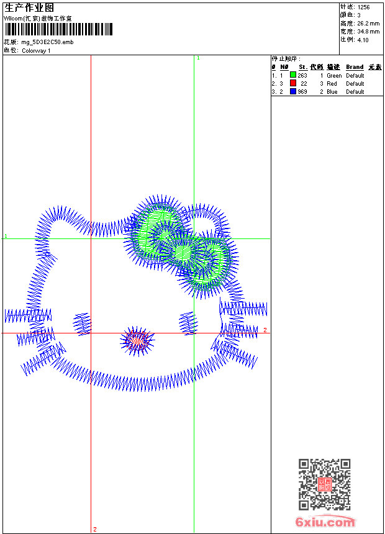
Task: Select the scale value 4.10
Action: tap(363, 40)
